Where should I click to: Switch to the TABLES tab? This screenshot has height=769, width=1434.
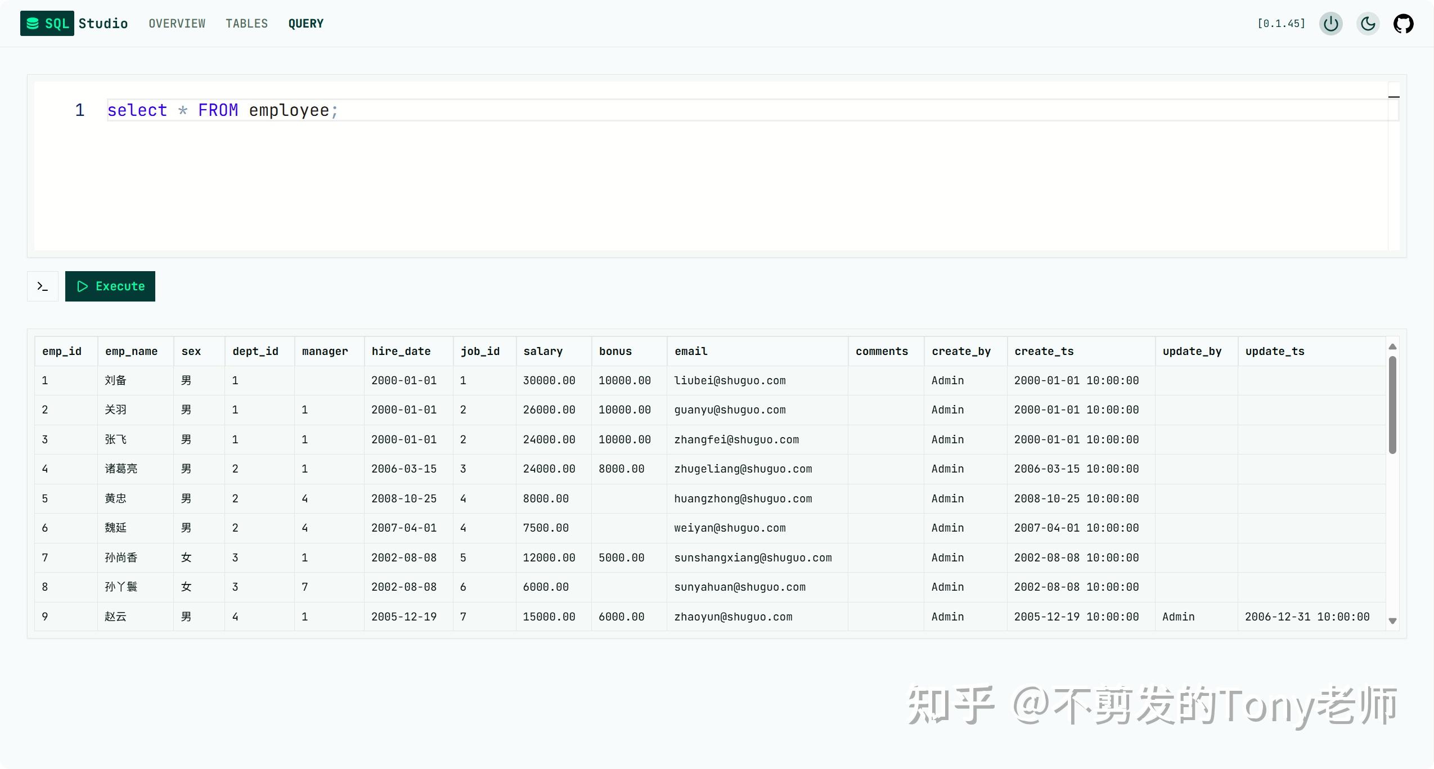246,23
